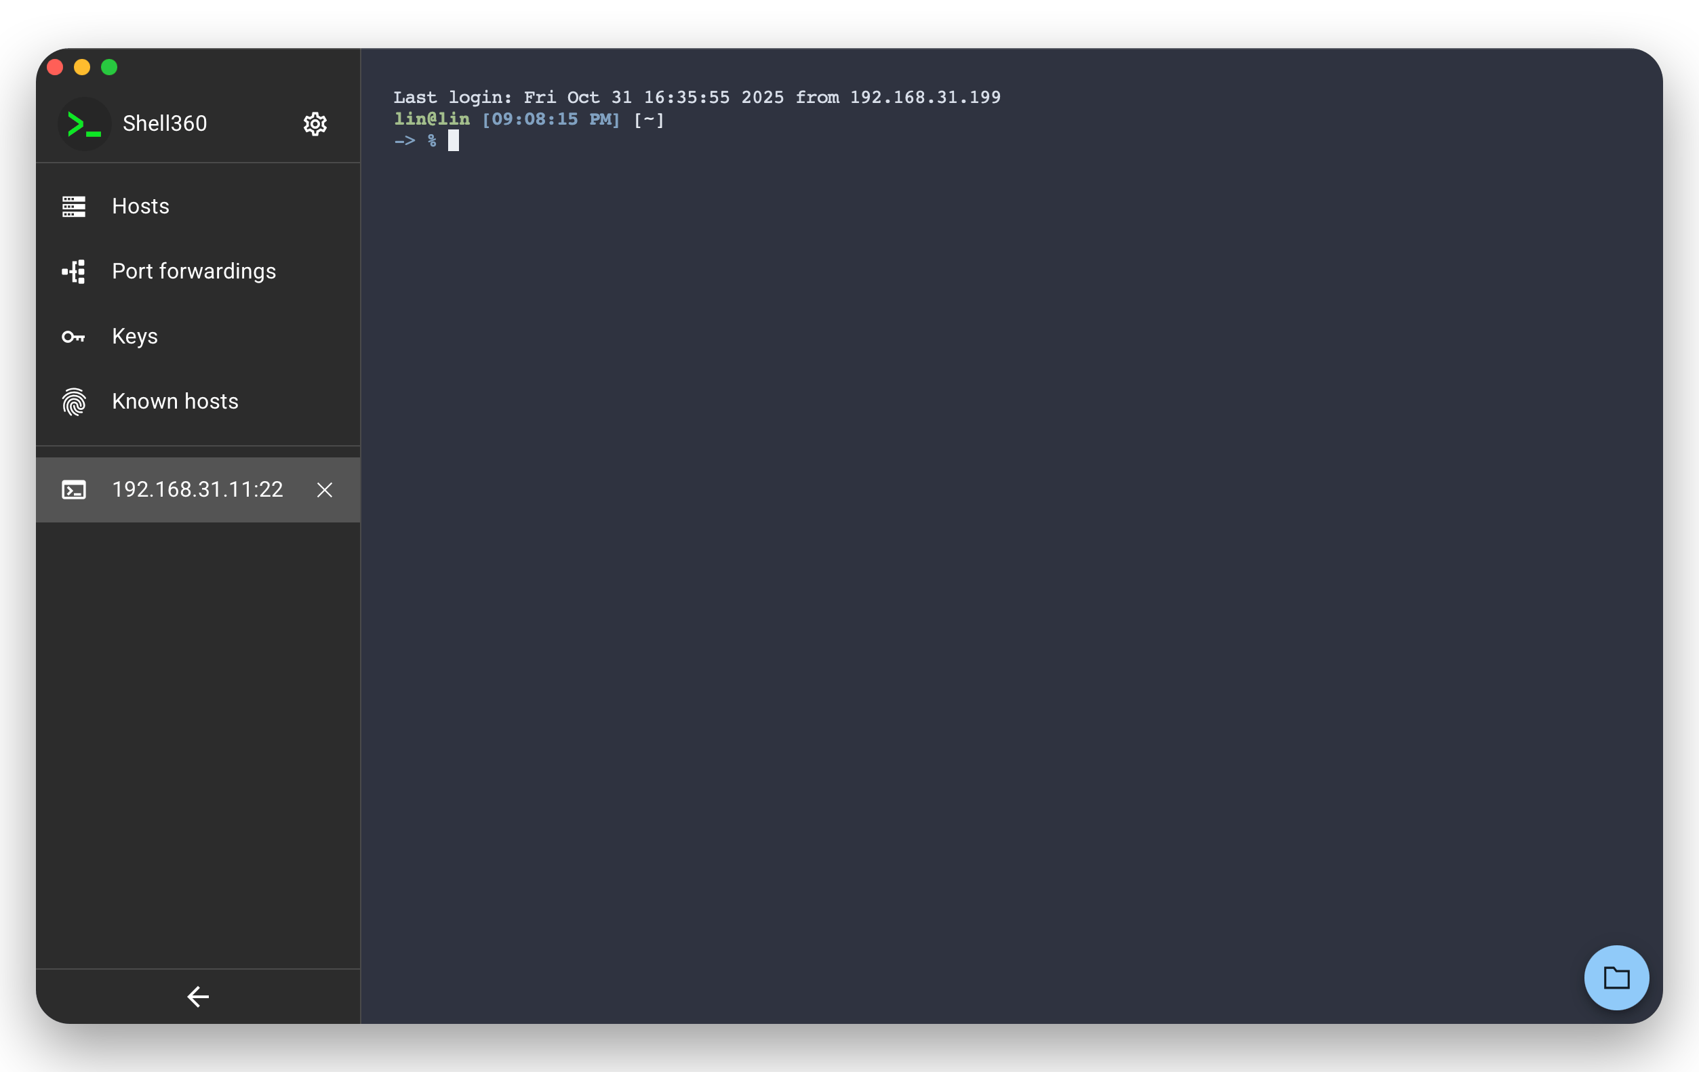Click the terminal icon beside 192.168.31.11:22

click(74, 490)
